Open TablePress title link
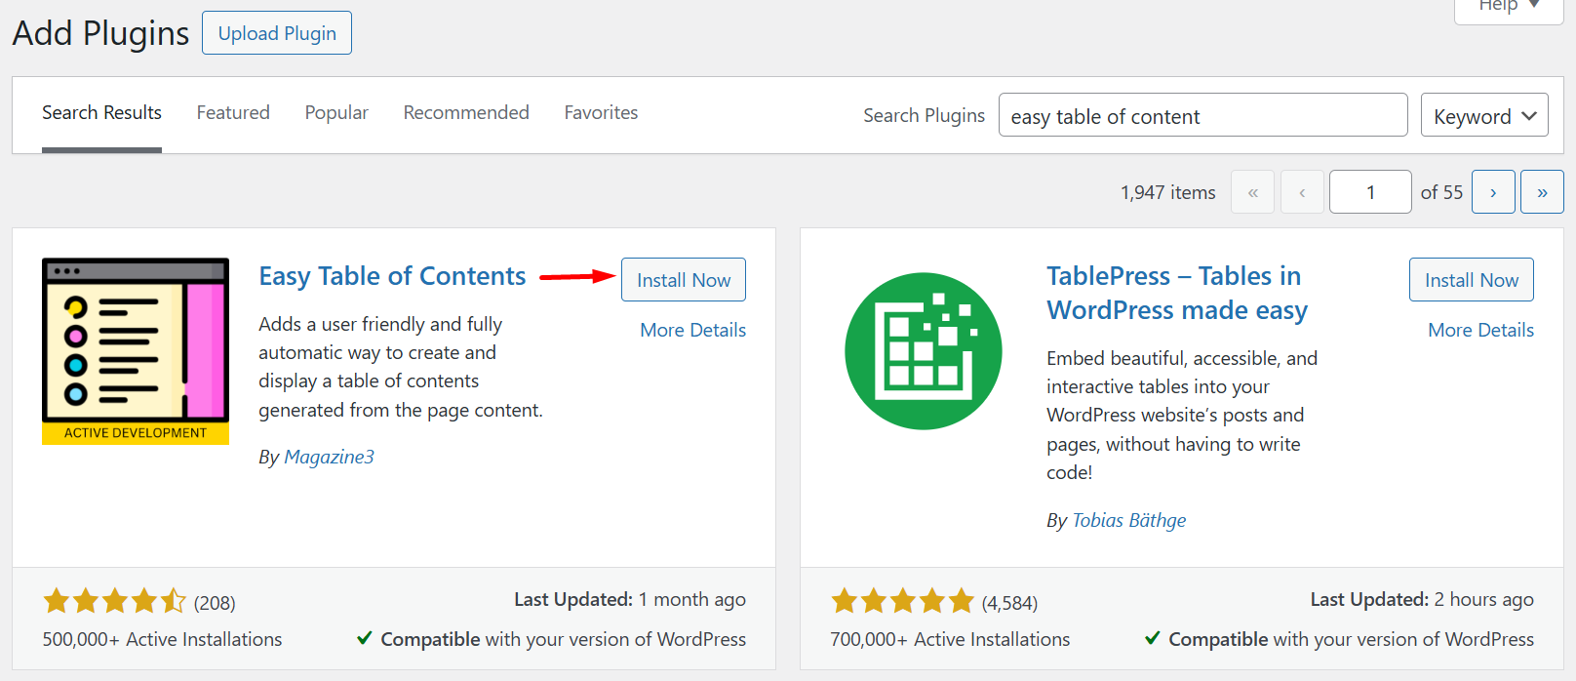The height and width of the screenshot is (681, 1576). point(1177,293)
